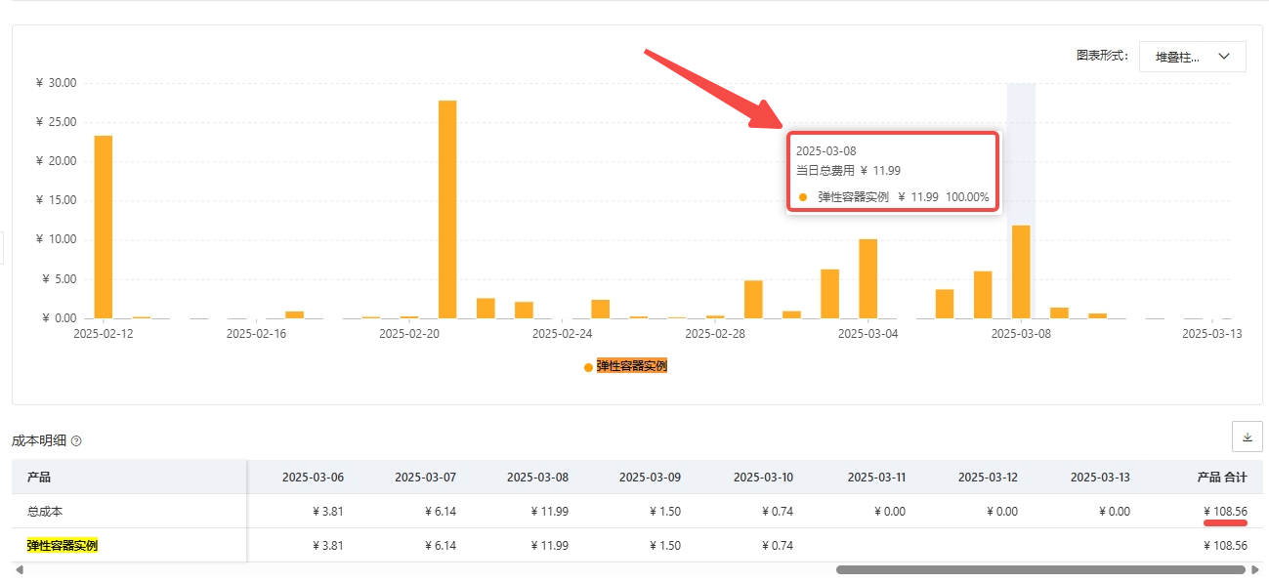Screen dimensions: 1269x583
Task: Toggle the 弹性容器实例 legend item
Action: point(625,366)
